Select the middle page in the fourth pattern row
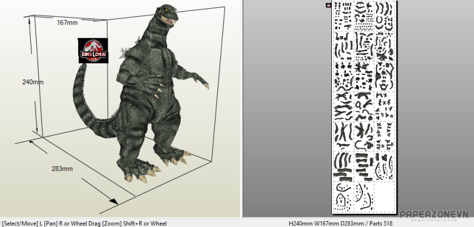The height and width of the screenshot is (227, 474). pyautogui.click(x=364, y=106)
